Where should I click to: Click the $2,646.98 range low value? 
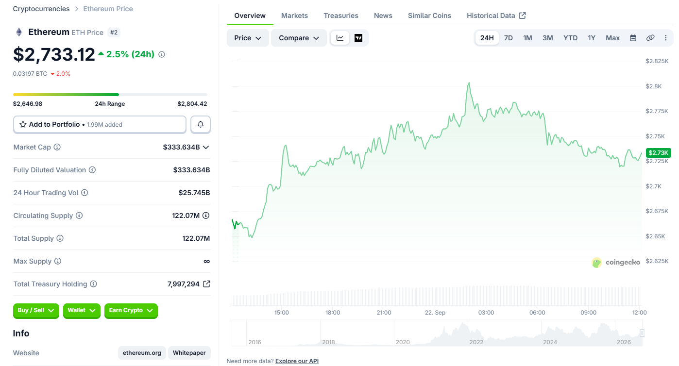[28, 104]
